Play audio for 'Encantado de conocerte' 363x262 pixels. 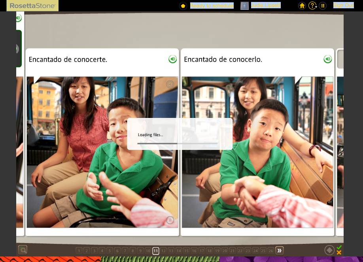[172, 59]
